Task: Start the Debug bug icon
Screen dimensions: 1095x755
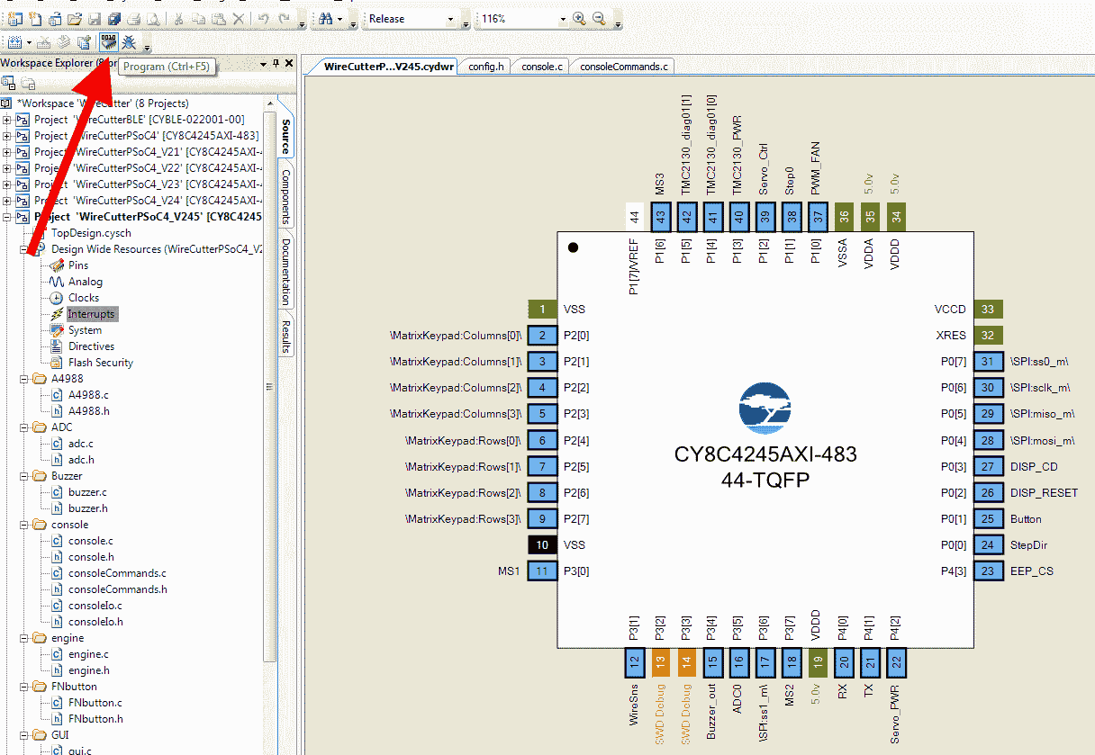Action: click(129, 41)
